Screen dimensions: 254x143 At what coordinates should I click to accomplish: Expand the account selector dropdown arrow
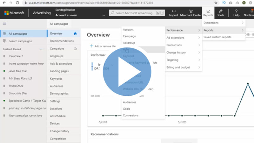pos(104,15)
